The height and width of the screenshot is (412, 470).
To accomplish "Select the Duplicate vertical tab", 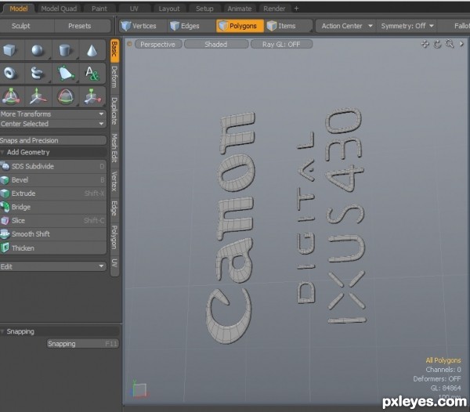I will pos(114,110).
